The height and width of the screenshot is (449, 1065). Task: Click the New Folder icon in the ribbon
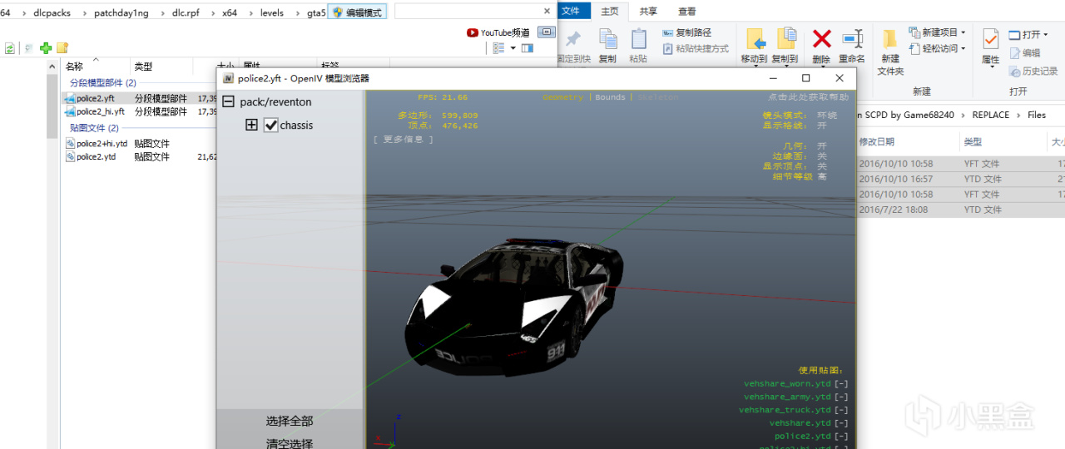pos(889,40)
